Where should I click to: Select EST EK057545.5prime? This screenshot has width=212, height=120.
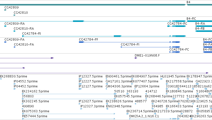pyautogui.click(x=128, y=97)
